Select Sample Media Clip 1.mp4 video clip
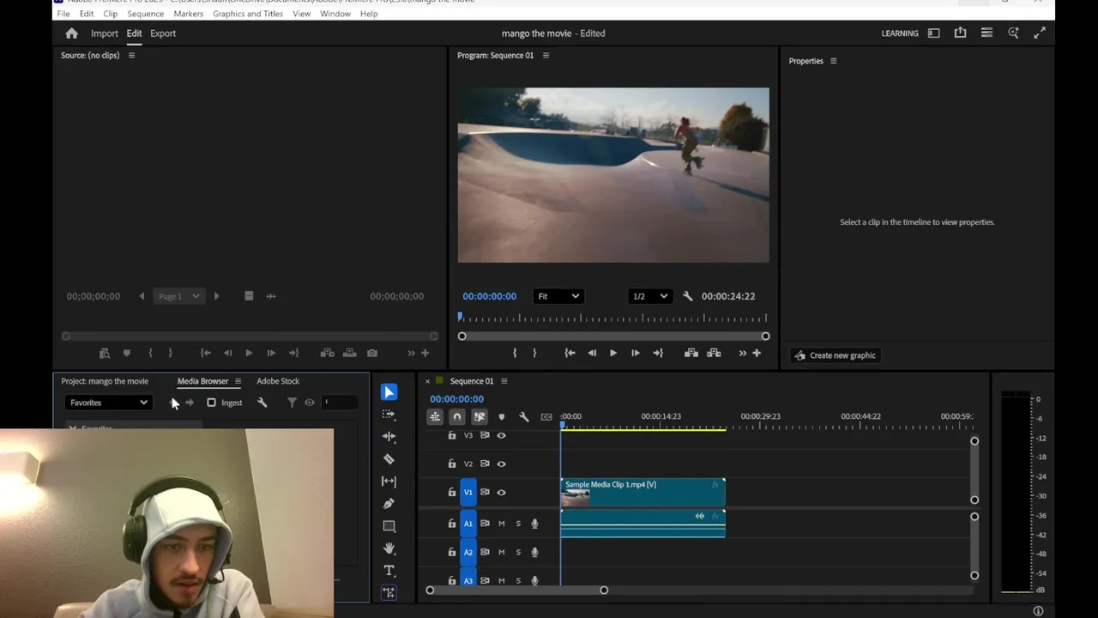The height and width of the screenshot is (618, 1098). coord(643,493)
